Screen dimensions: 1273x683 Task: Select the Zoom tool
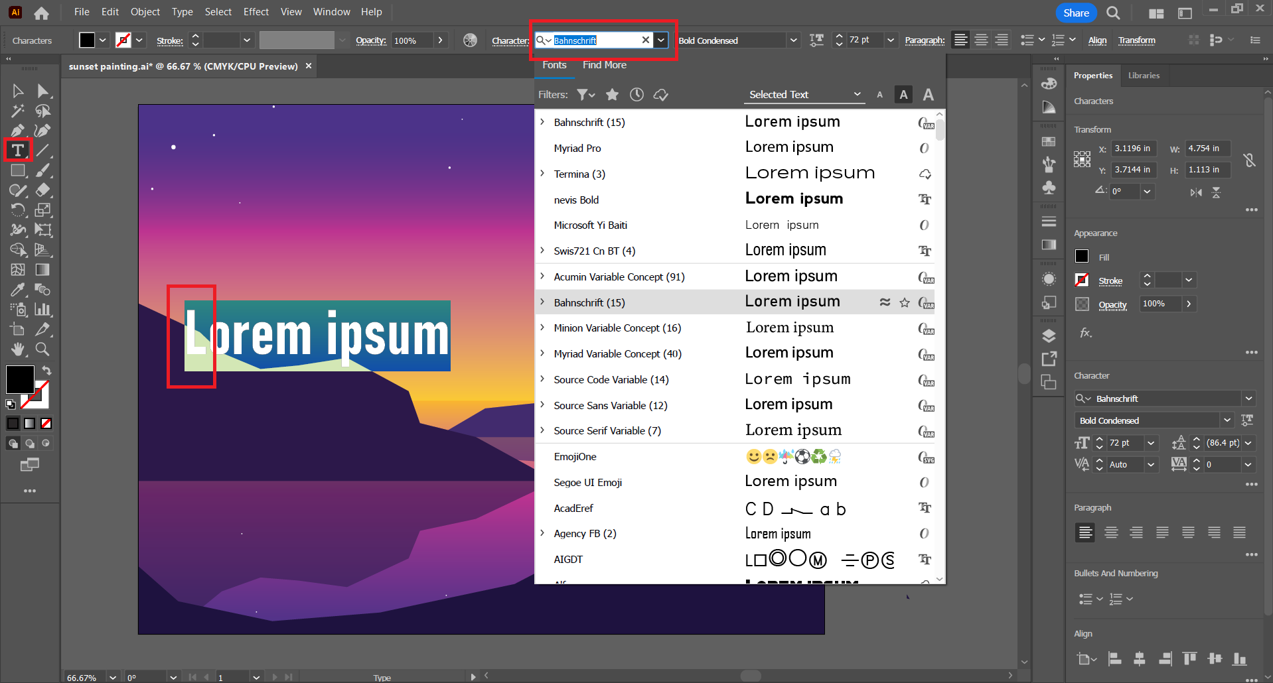[x=42, y=349]
